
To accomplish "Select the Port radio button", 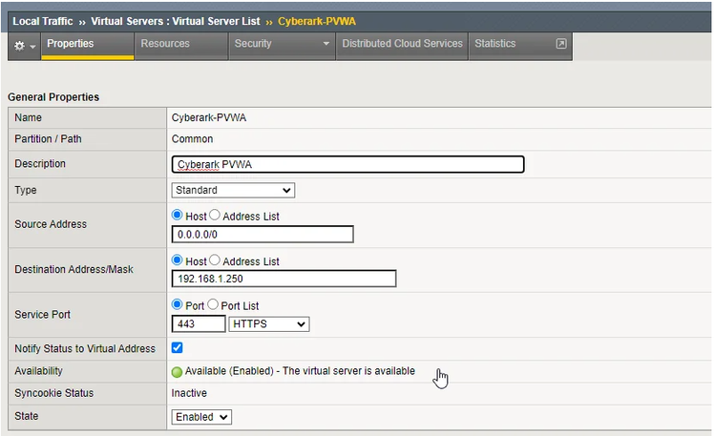I will (178, 305).
